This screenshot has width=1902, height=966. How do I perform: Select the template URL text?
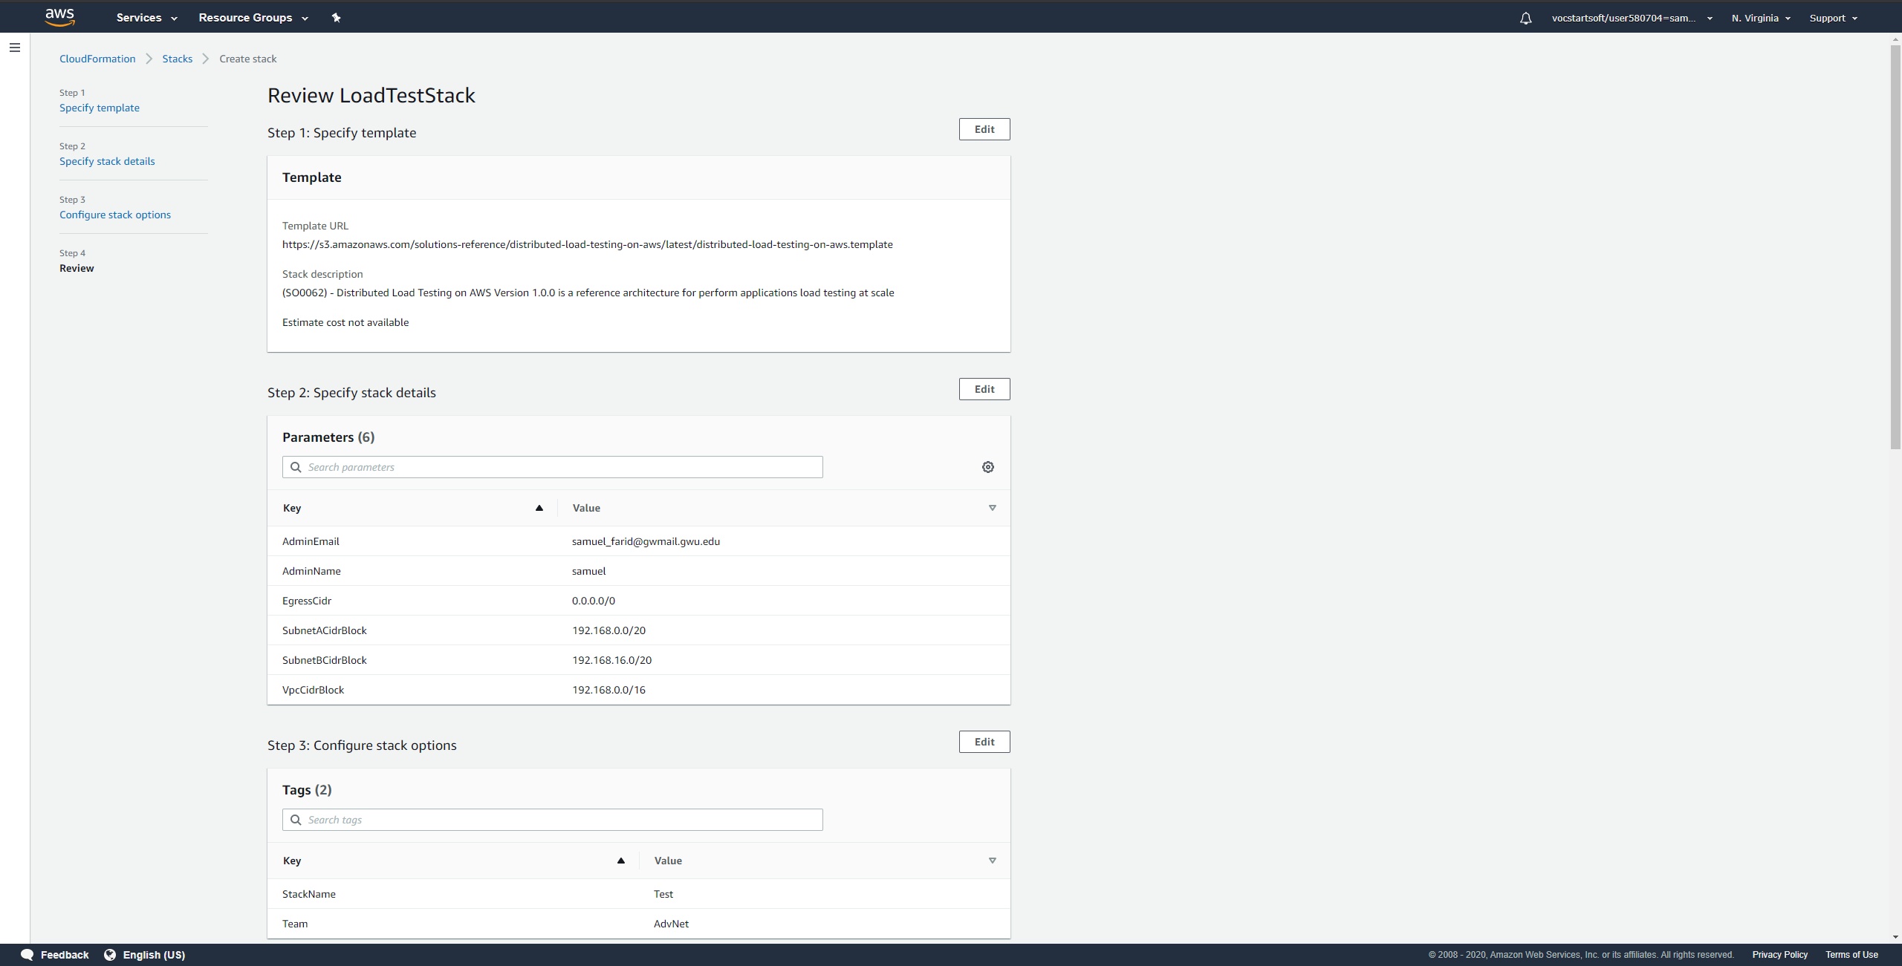pos(588,244)
